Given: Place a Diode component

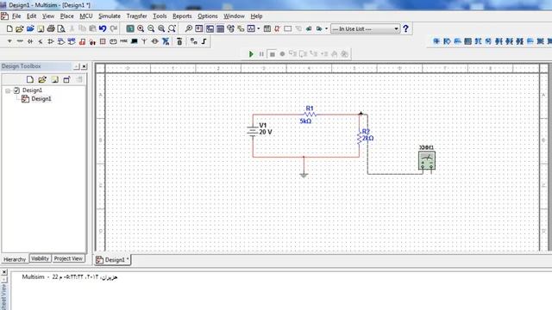Looking at the screenshot, I should 30,41.
